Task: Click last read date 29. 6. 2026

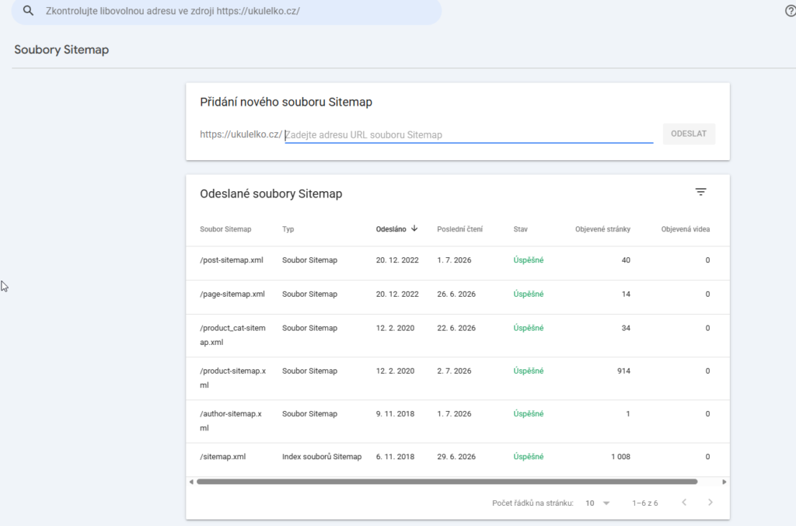Action: [x=456, y=457]
